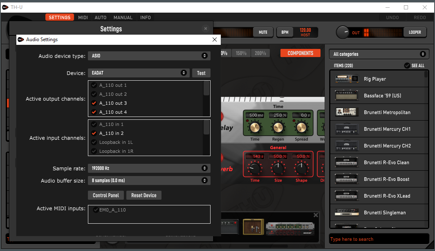Screen dimensions: 435x251
Task: Click the TH-U logo in Audio Settings title
Action: point(21,40)
